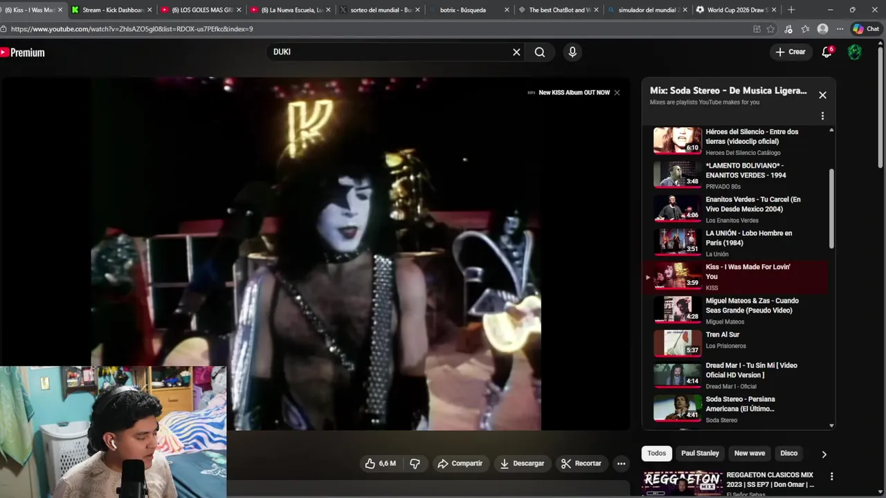Screen dimensions: 886x498
Task: Play Soda Stereo - Persiana Americana item
Action: point(735,409)
